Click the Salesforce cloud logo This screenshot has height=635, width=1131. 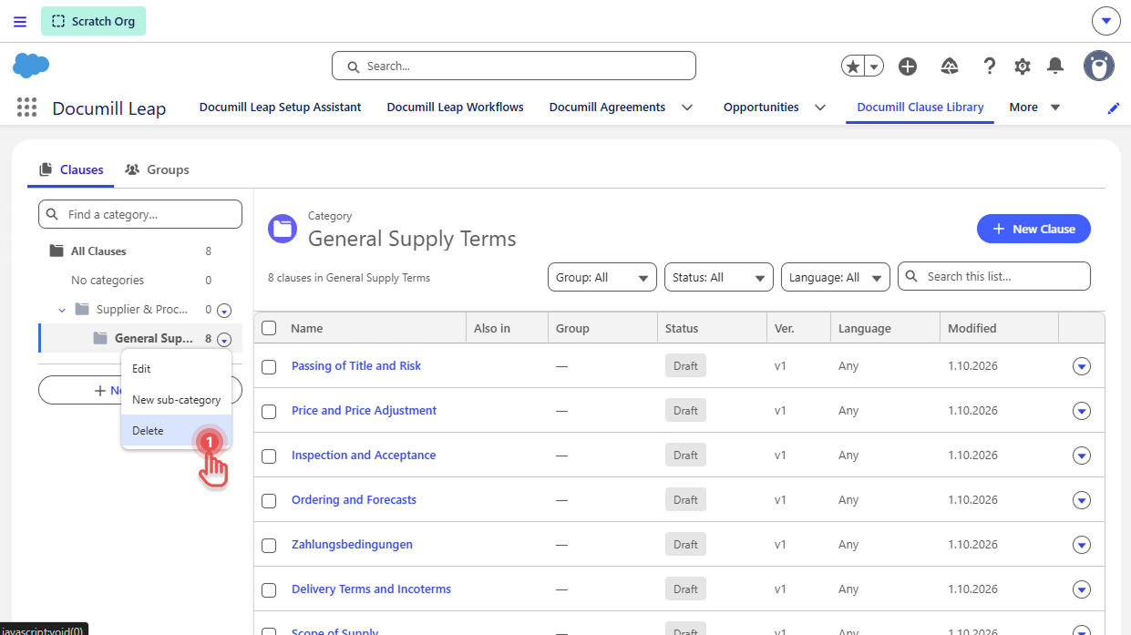(31, 66)
